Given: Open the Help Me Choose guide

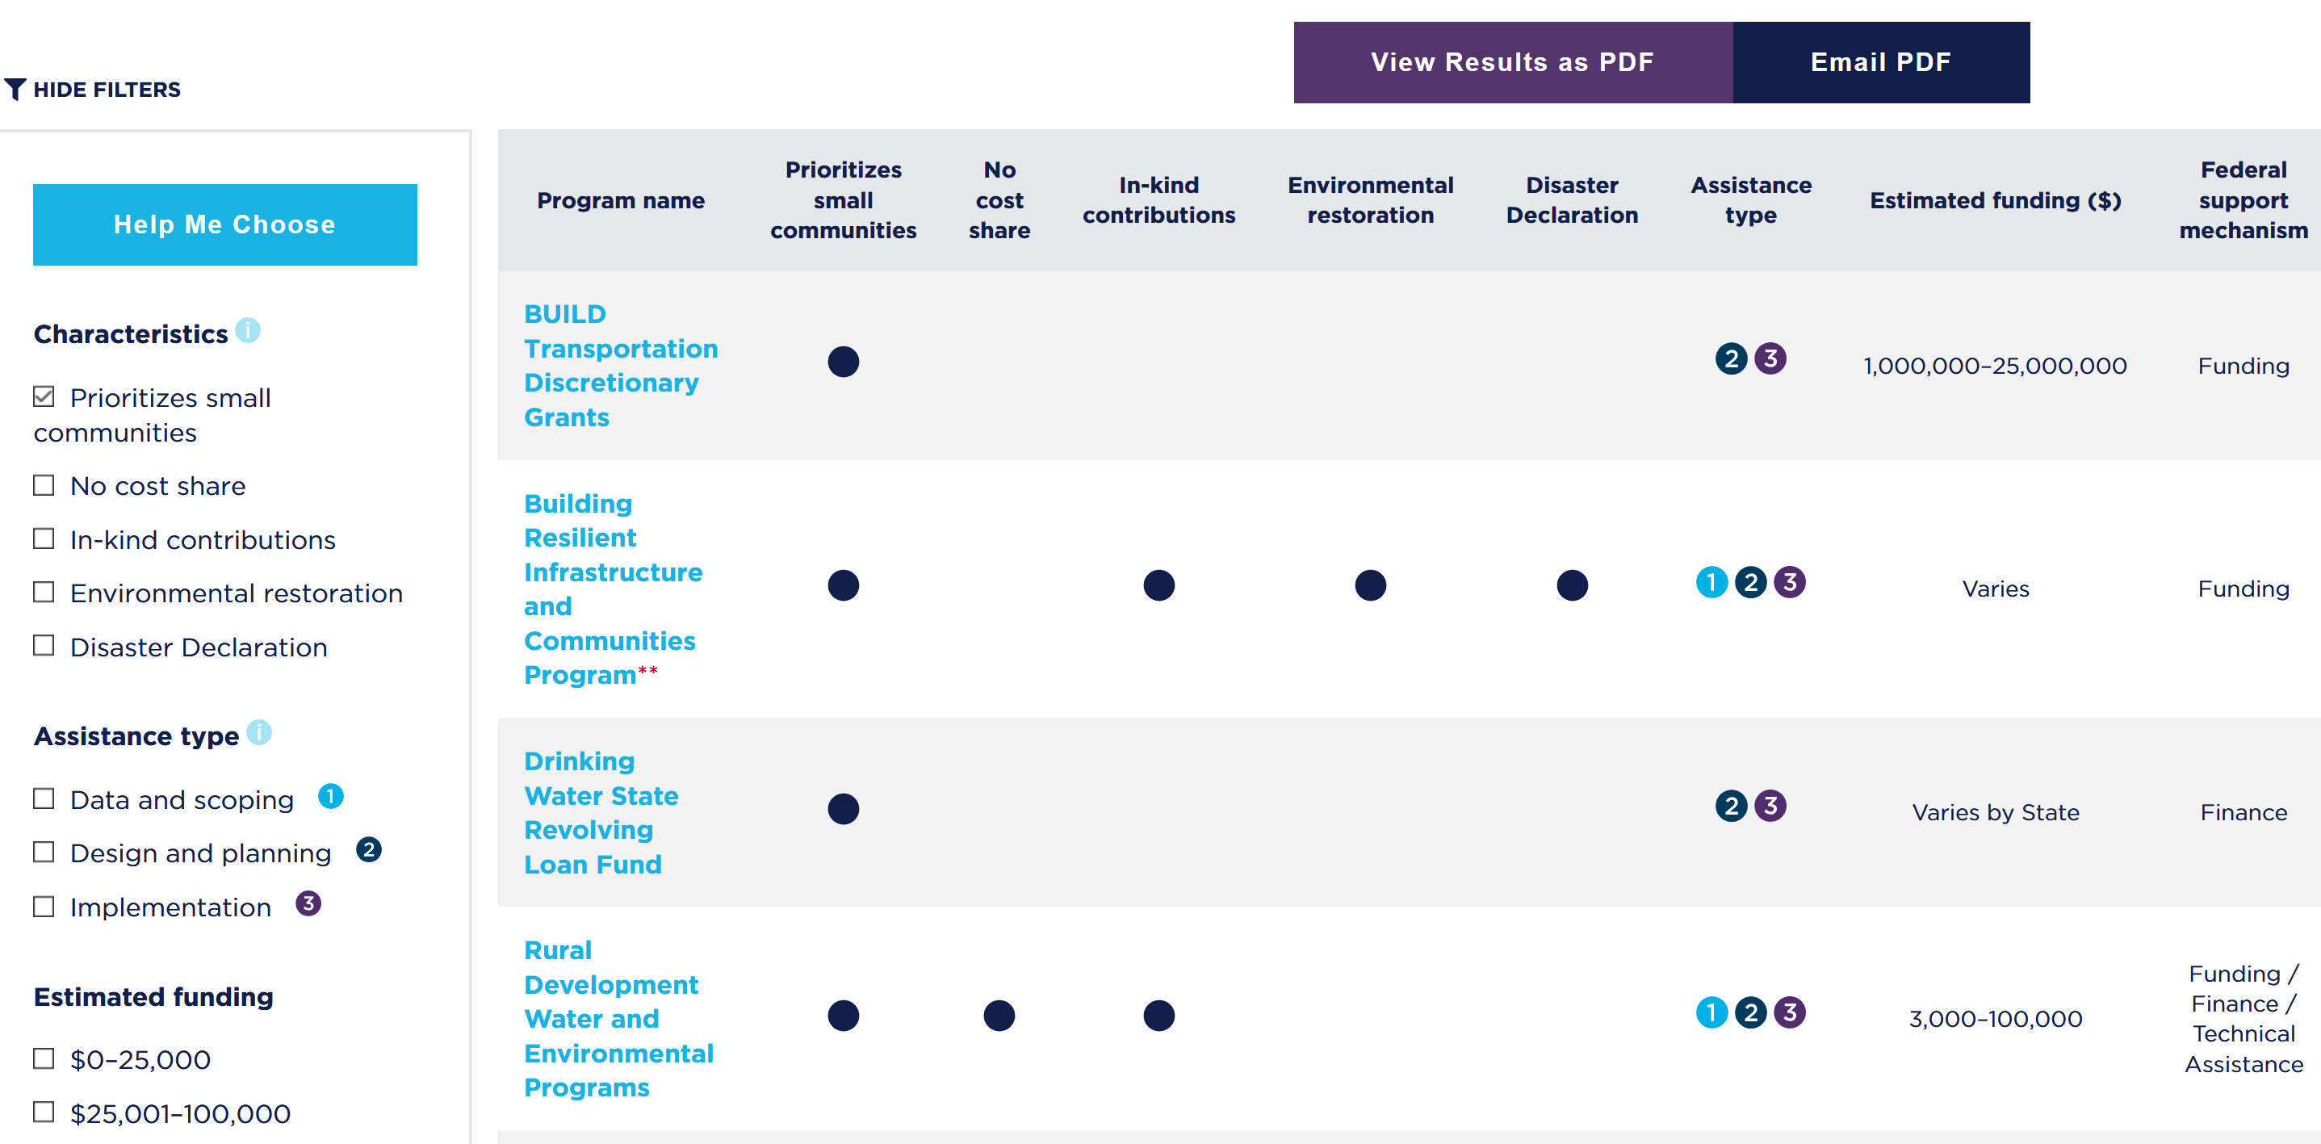Looking at the screenshot, I should click(225, 224).
